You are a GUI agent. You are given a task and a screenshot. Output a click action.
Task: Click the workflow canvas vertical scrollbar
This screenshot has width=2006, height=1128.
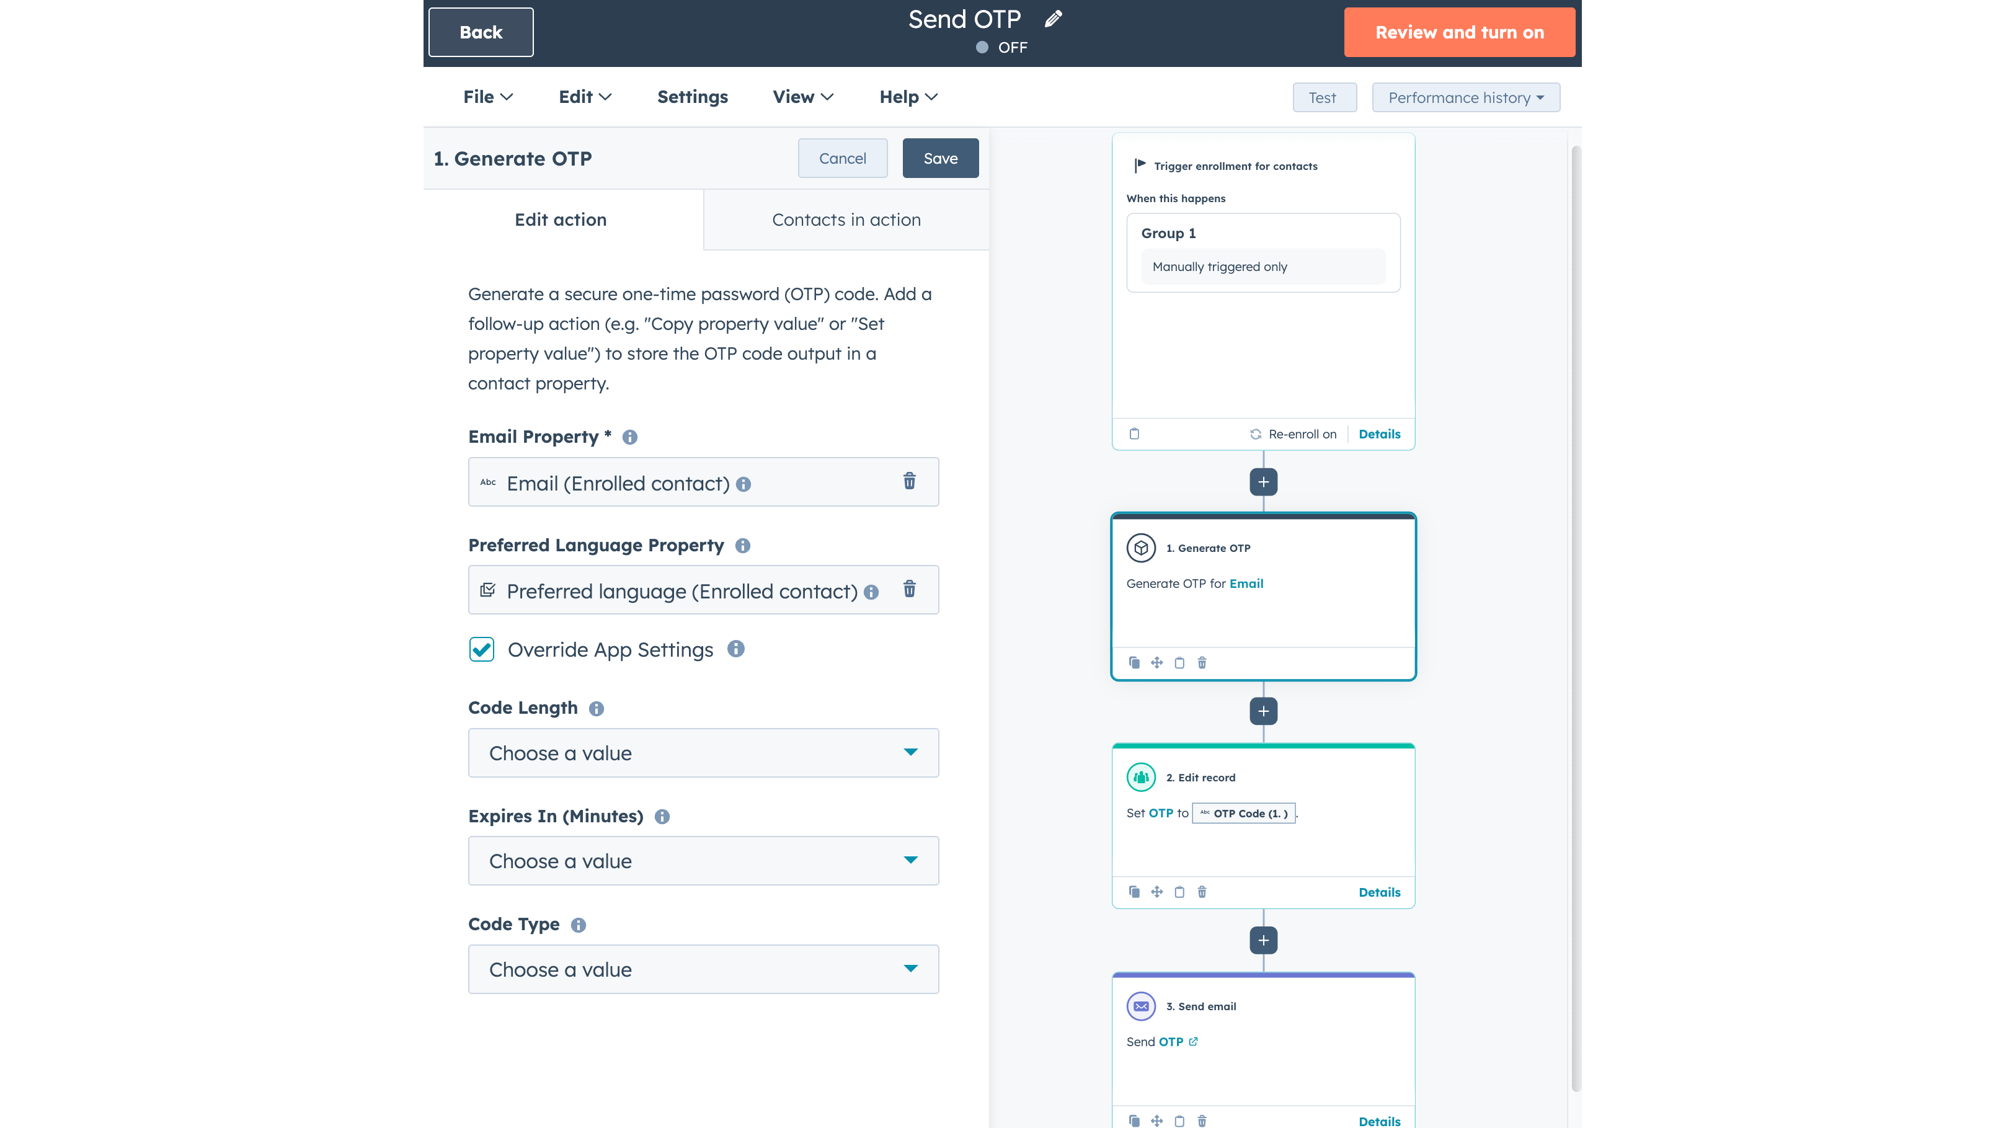point(1576,618)
